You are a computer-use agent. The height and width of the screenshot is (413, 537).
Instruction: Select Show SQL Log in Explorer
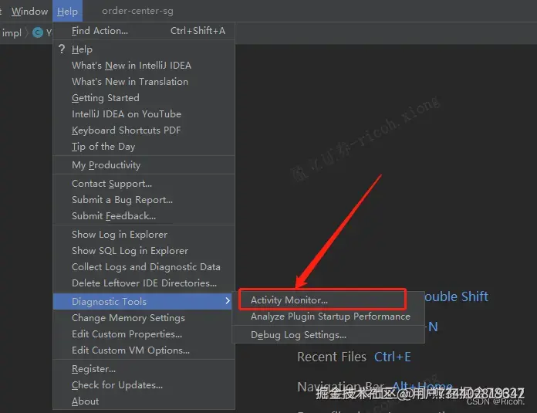tap(144, 251)
